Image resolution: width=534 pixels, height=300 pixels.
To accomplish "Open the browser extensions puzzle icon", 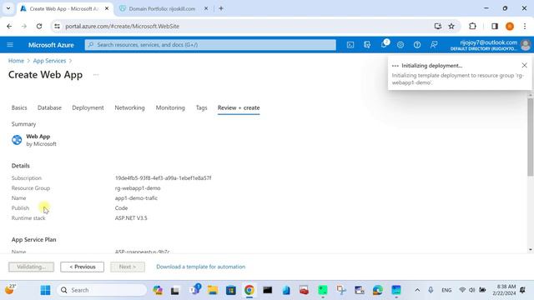I will point(472,26).
